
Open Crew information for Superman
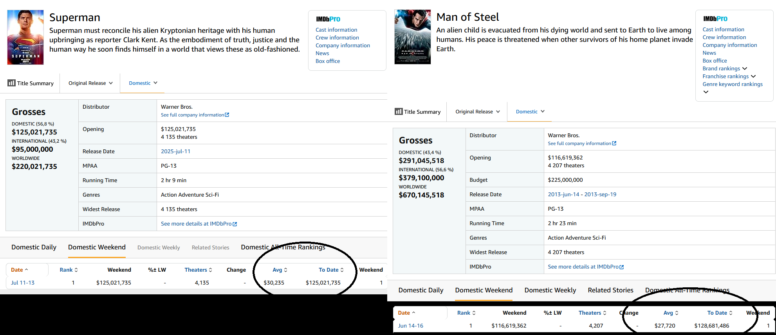337,38
